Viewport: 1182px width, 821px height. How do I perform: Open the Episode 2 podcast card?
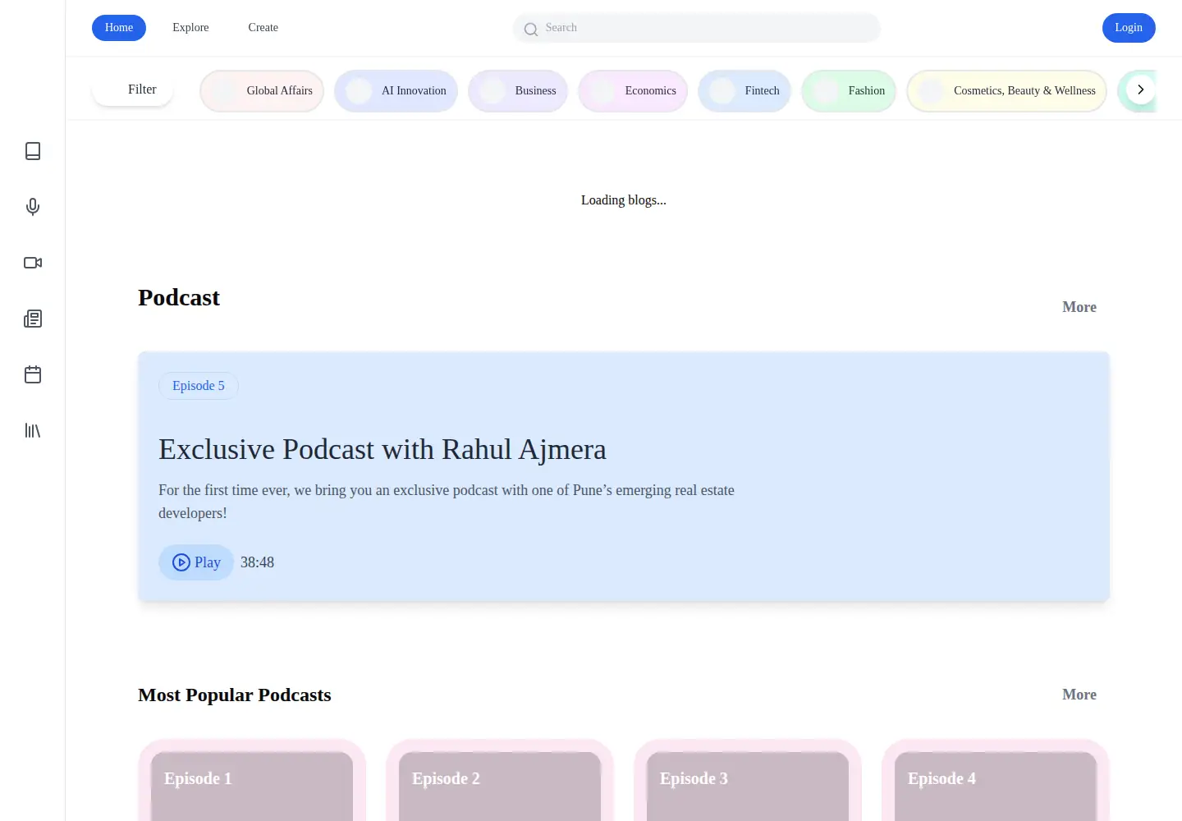tap(500, 780)
